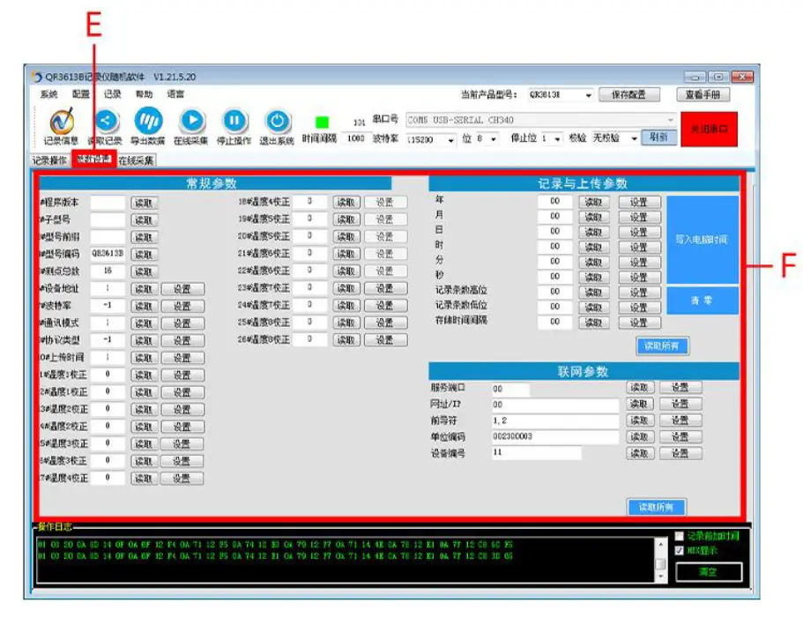The height and width of the screenshot is (617, 803).
Task: Click 读取 for 单位编码
Action: tap(640, 437)
